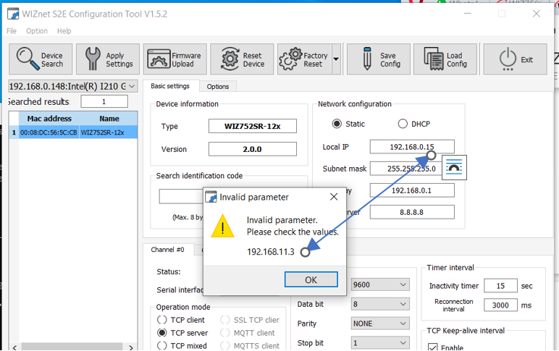The height and width of the screenshot is (351, 559).
Task: Click the 192.168.11.3 text in the dialog
Action: pos(271,252)
